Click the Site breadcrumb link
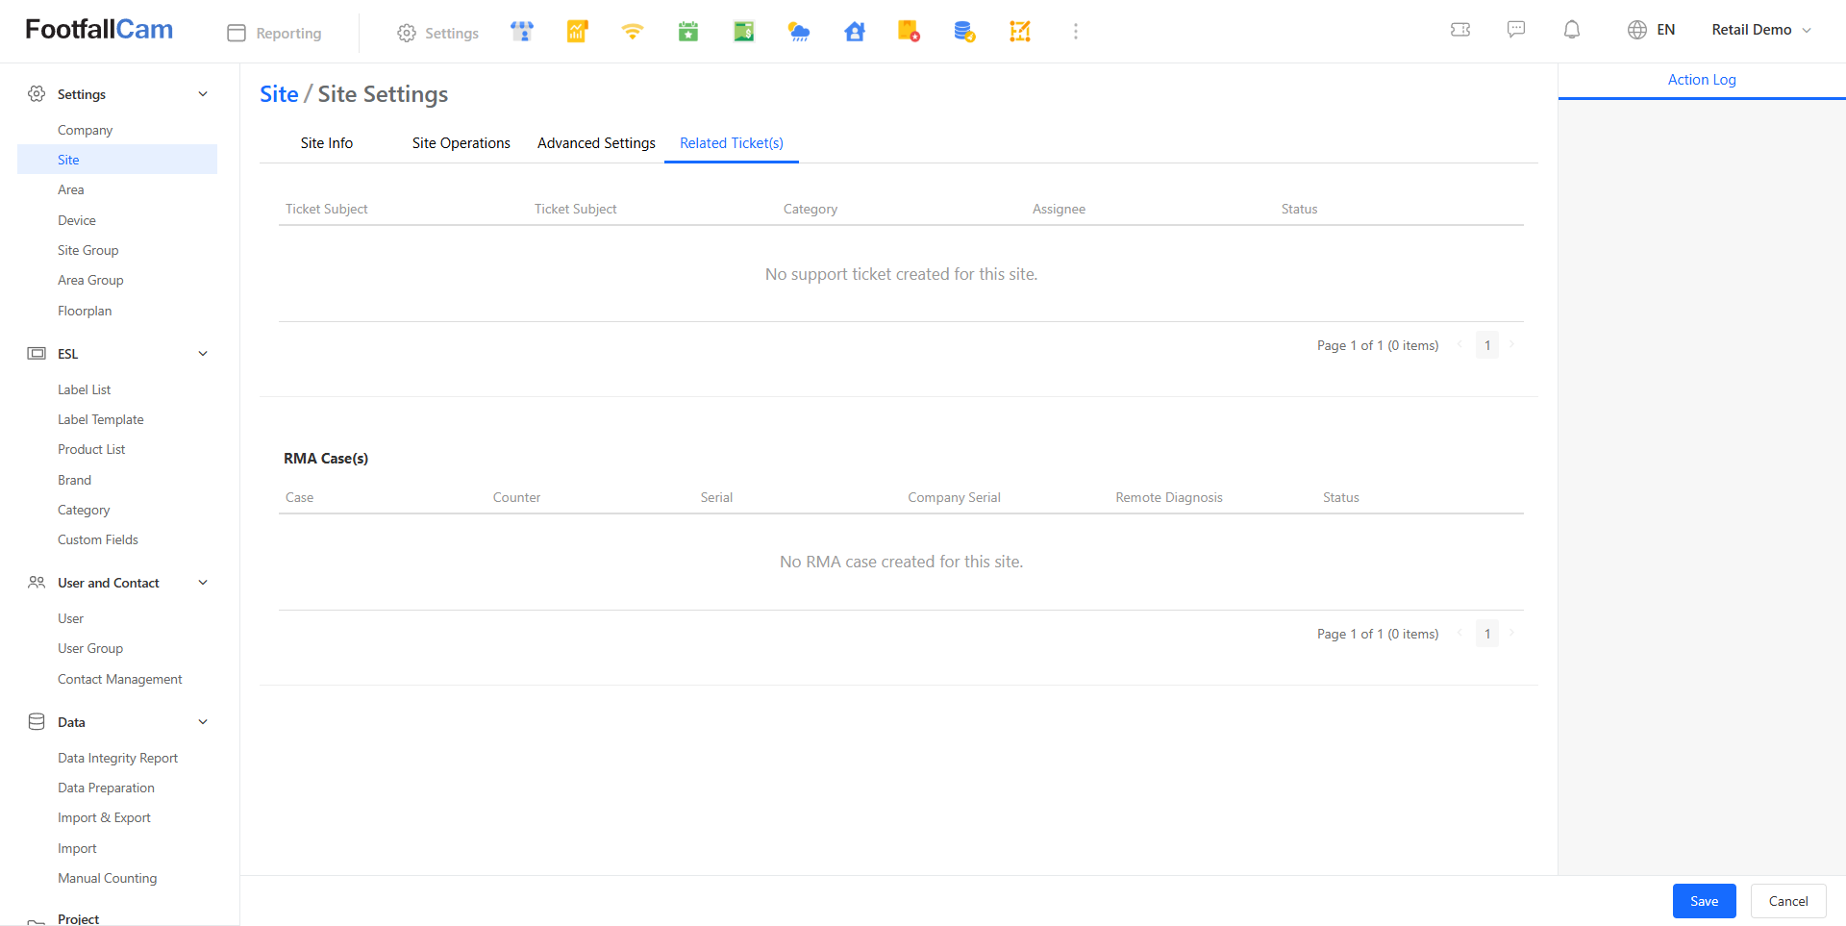This screenshot has width=1846, height=926. 279,94
